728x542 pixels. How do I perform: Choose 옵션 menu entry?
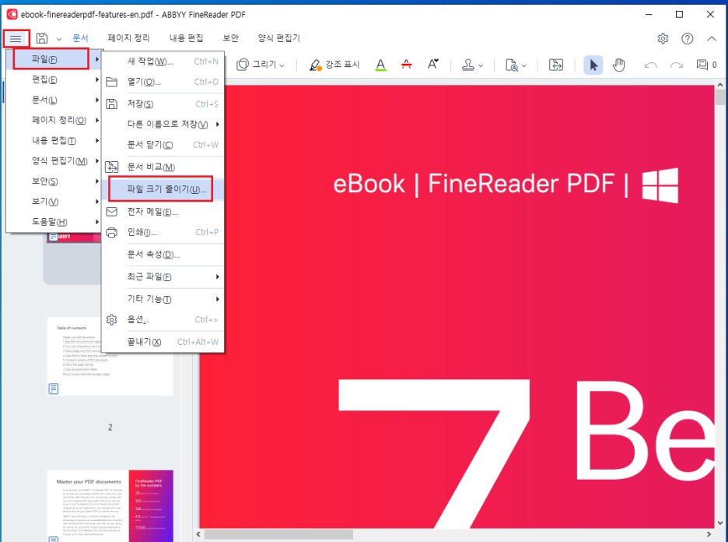pyautogui.click(x=163, y=319)
